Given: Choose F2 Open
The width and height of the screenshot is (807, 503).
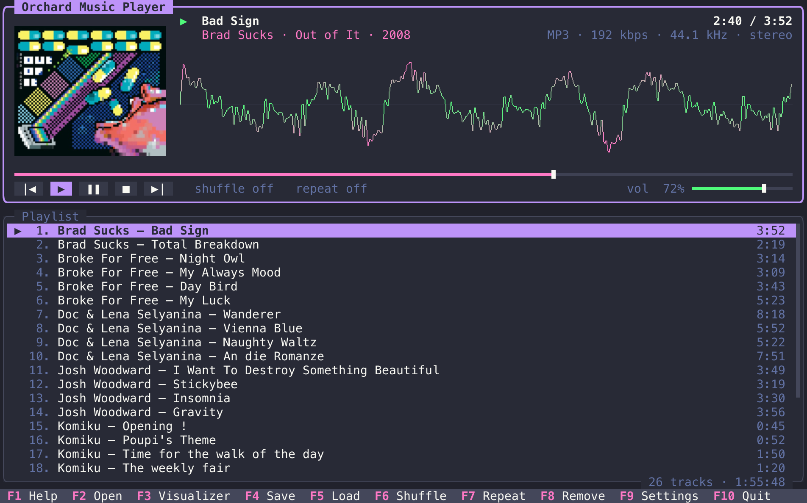Looking at the screenshot, I should coord(97,496).
